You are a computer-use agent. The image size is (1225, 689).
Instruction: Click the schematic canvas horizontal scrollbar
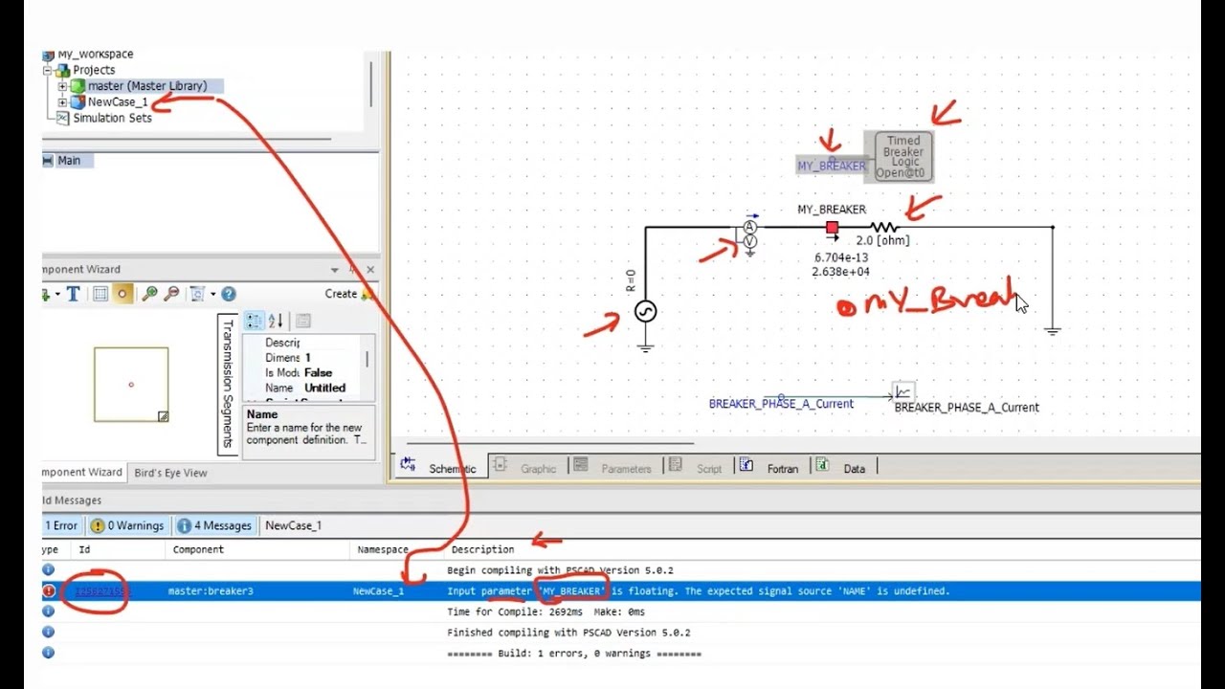click(550, 443)
